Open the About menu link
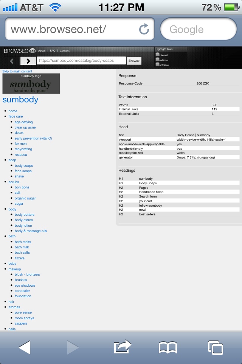This screenshot has height=364, width=242. click(42, 50)
